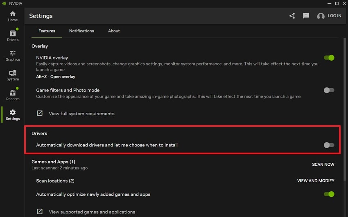
Task: Switch to the About tab
Action: pyautogui.click(x=114, y=31)
